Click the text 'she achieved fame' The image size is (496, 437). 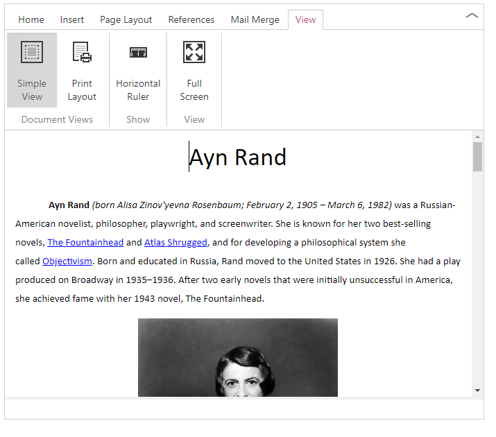[x=54, y=299]
